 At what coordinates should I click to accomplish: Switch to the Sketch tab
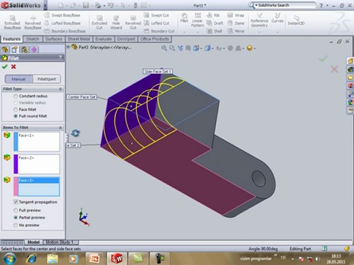(33, 39)
